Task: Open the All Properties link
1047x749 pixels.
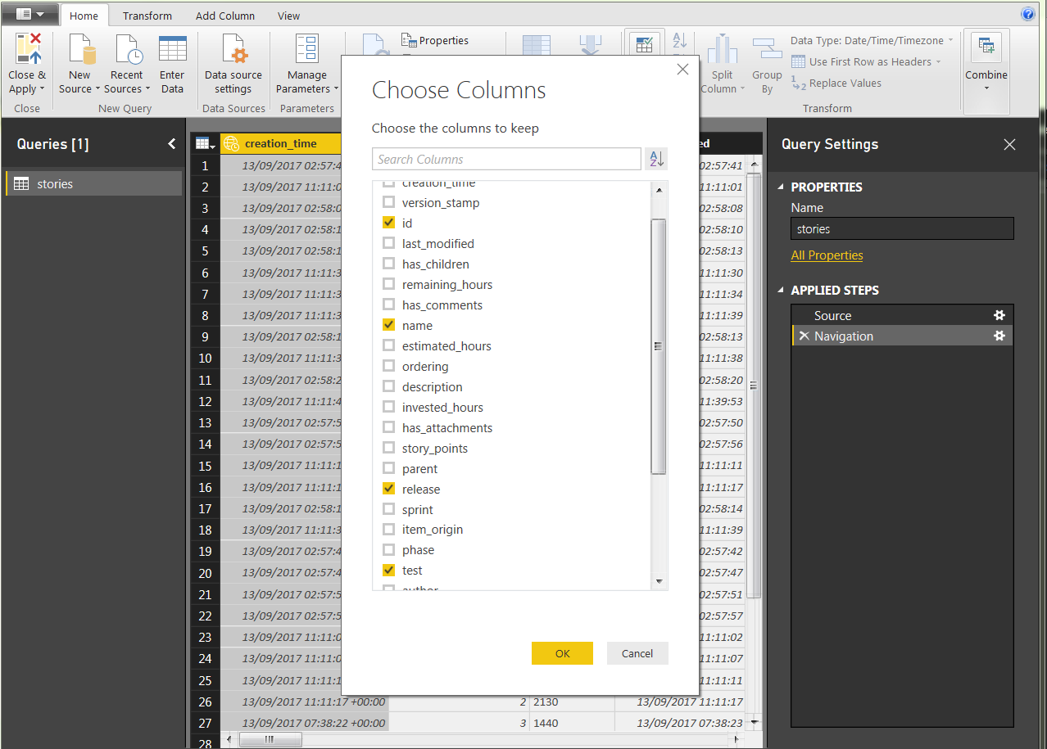Action: point(827,255)
